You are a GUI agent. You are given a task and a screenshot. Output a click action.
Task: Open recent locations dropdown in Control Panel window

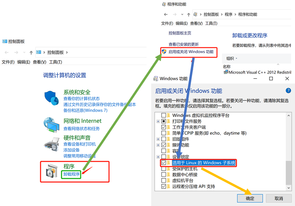pos(24,53)
